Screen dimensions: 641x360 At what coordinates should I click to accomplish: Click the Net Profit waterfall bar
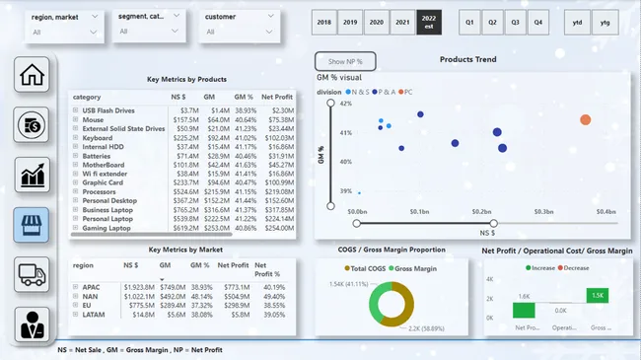[x=524, y=310]
